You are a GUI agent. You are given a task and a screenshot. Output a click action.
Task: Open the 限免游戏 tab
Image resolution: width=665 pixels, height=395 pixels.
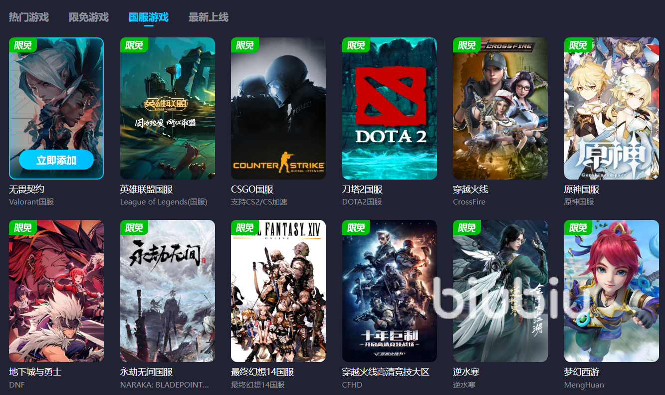click(89, 17)
